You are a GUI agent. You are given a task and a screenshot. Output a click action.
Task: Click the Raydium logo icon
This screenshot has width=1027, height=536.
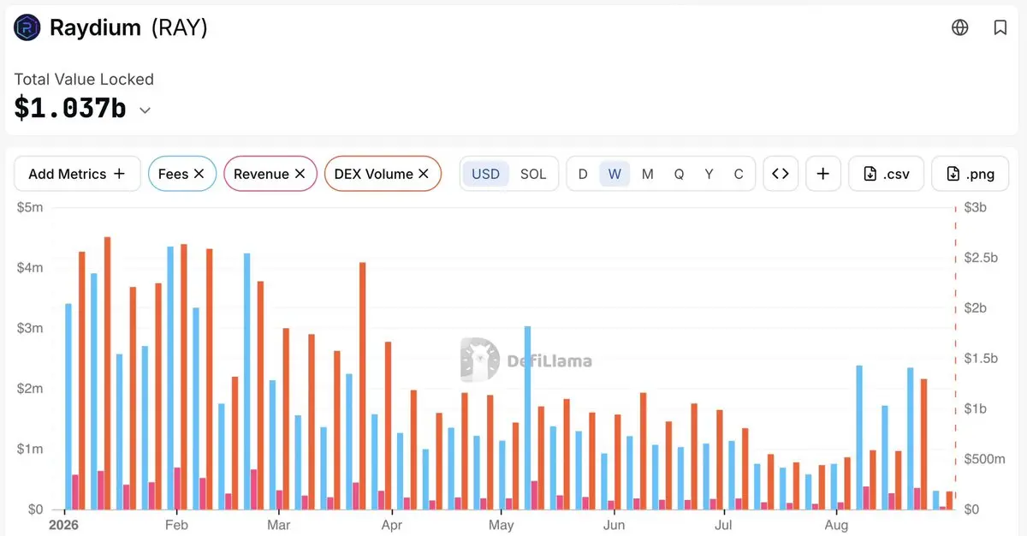(27, 27)
